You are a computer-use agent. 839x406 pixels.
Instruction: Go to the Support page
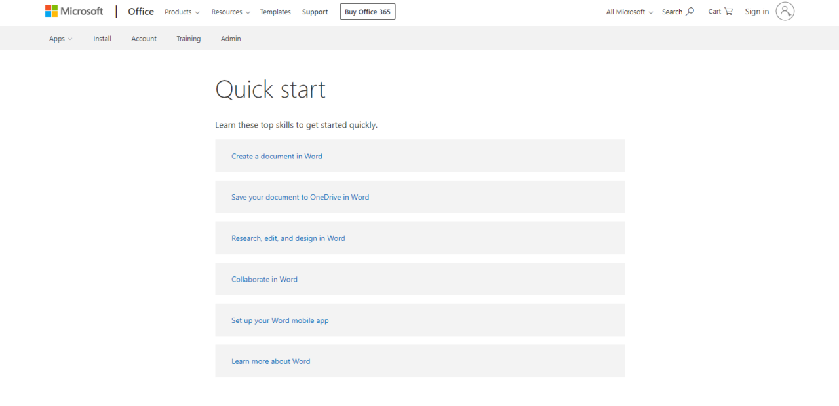click(315, 12)
